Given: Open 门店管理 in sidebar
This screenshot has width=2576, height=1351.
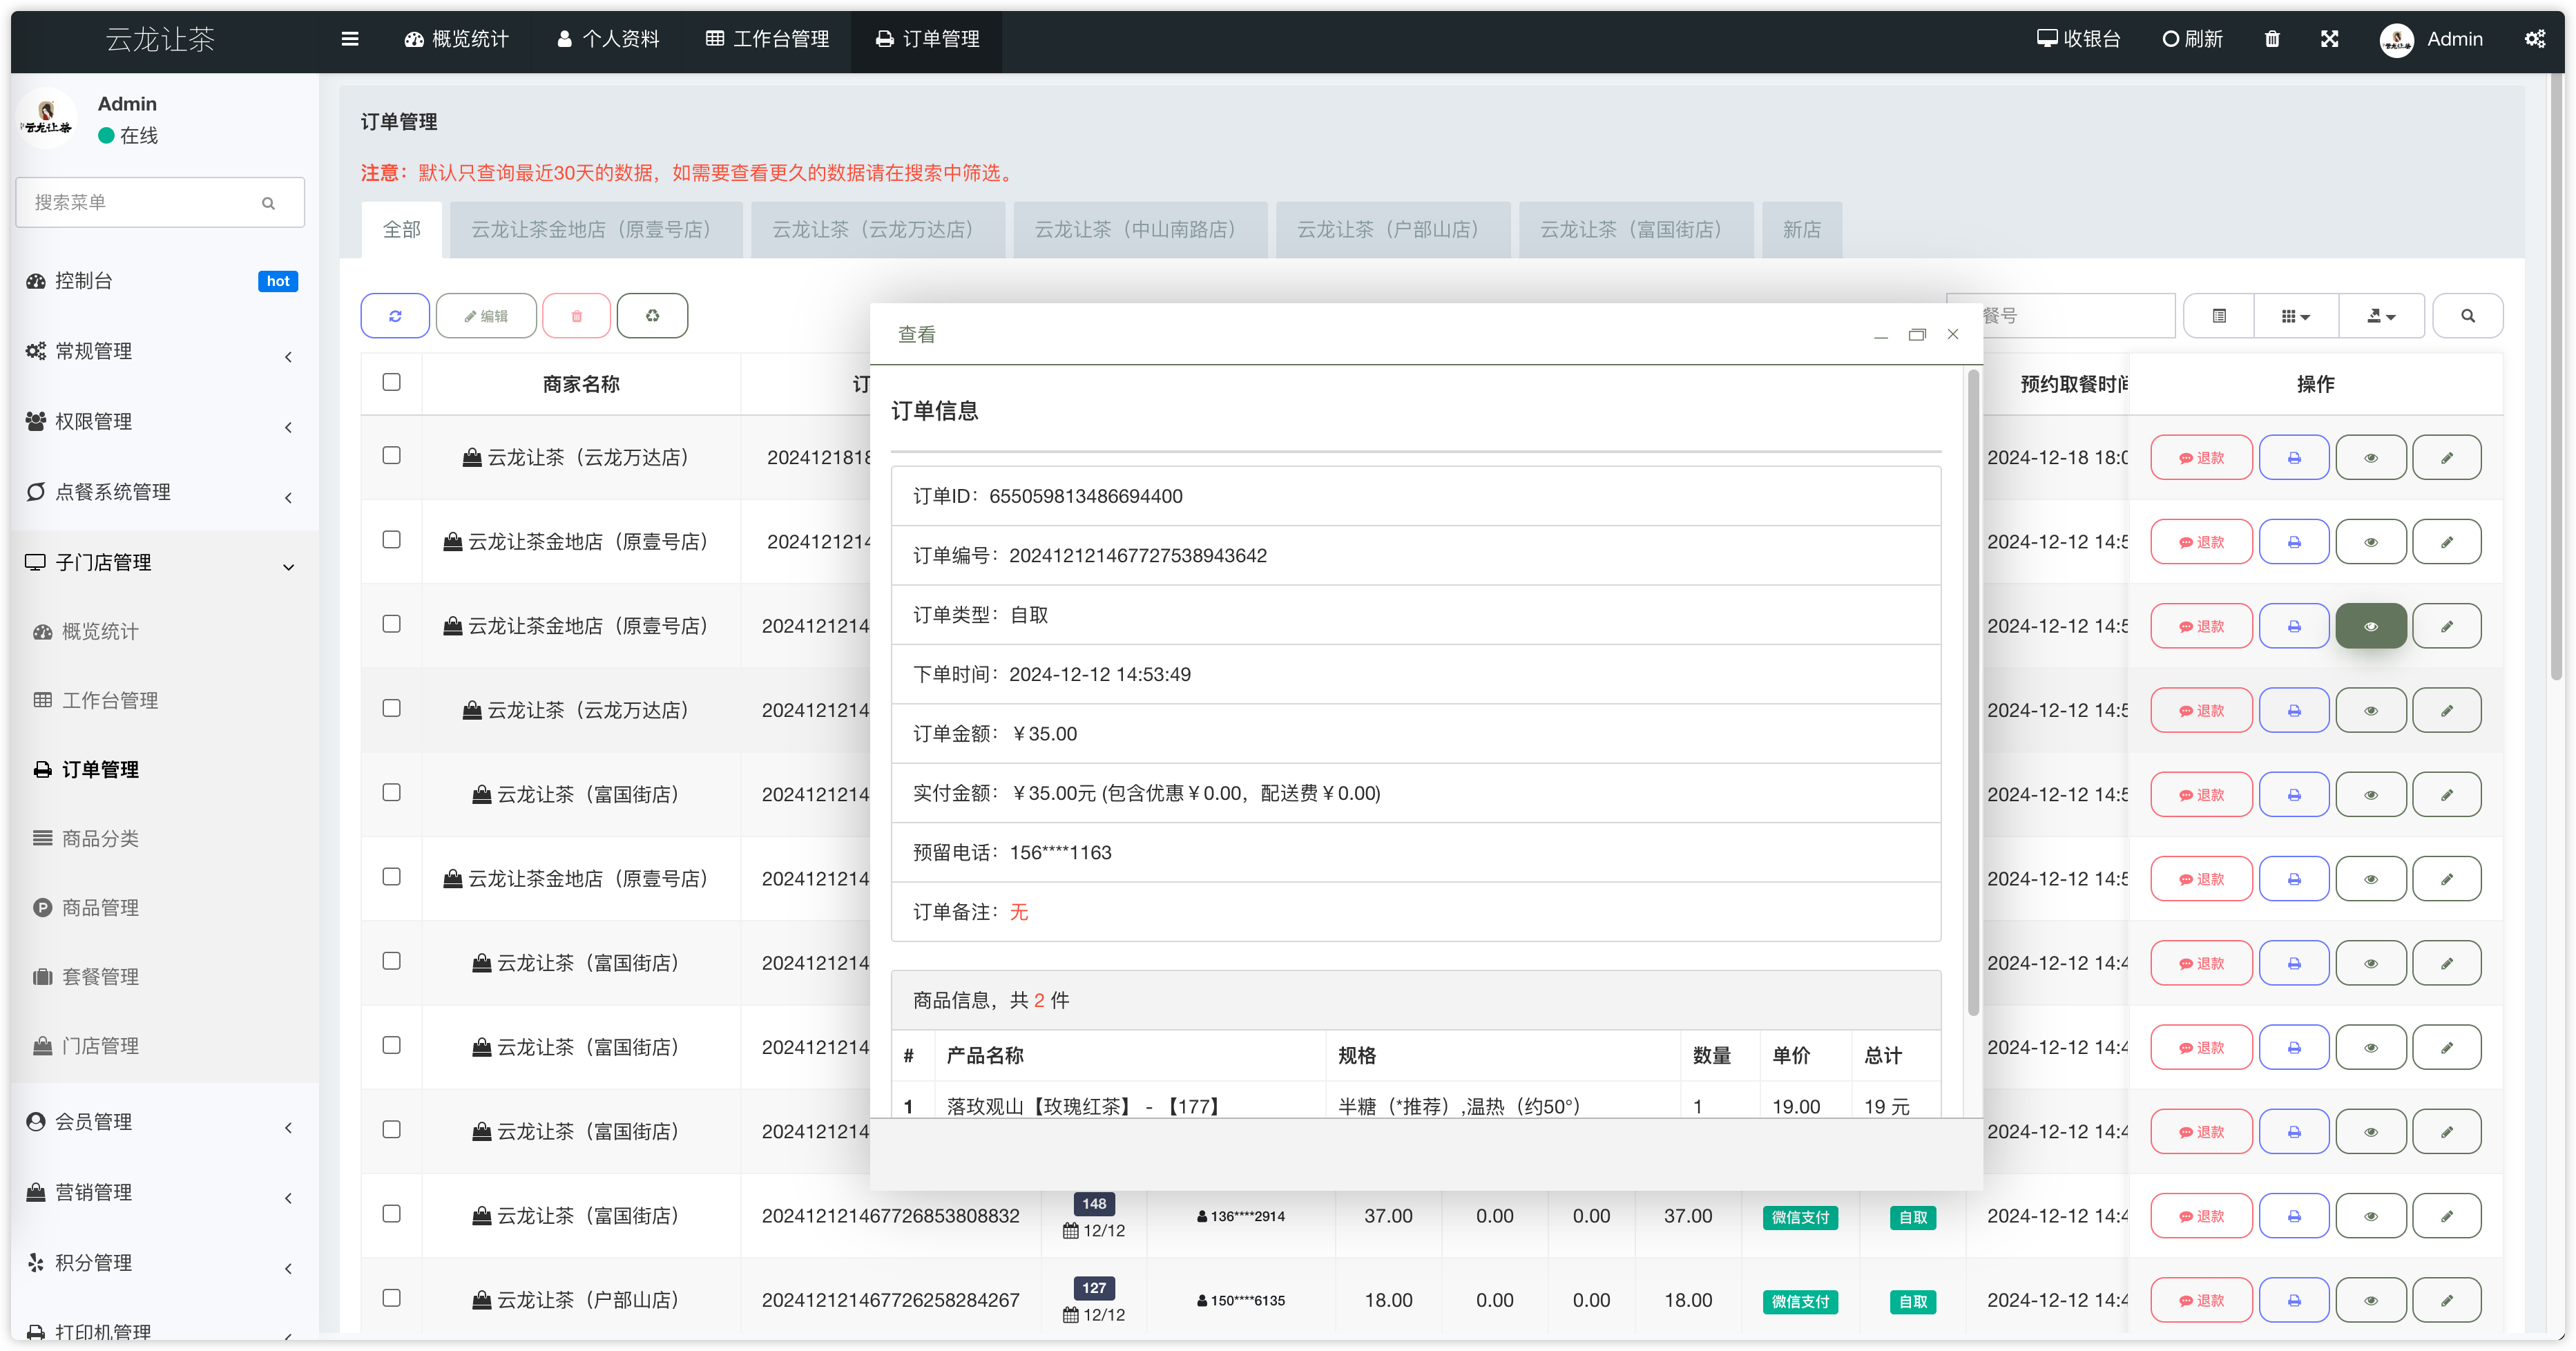Looking at the screenshot, I should 100,1046.
